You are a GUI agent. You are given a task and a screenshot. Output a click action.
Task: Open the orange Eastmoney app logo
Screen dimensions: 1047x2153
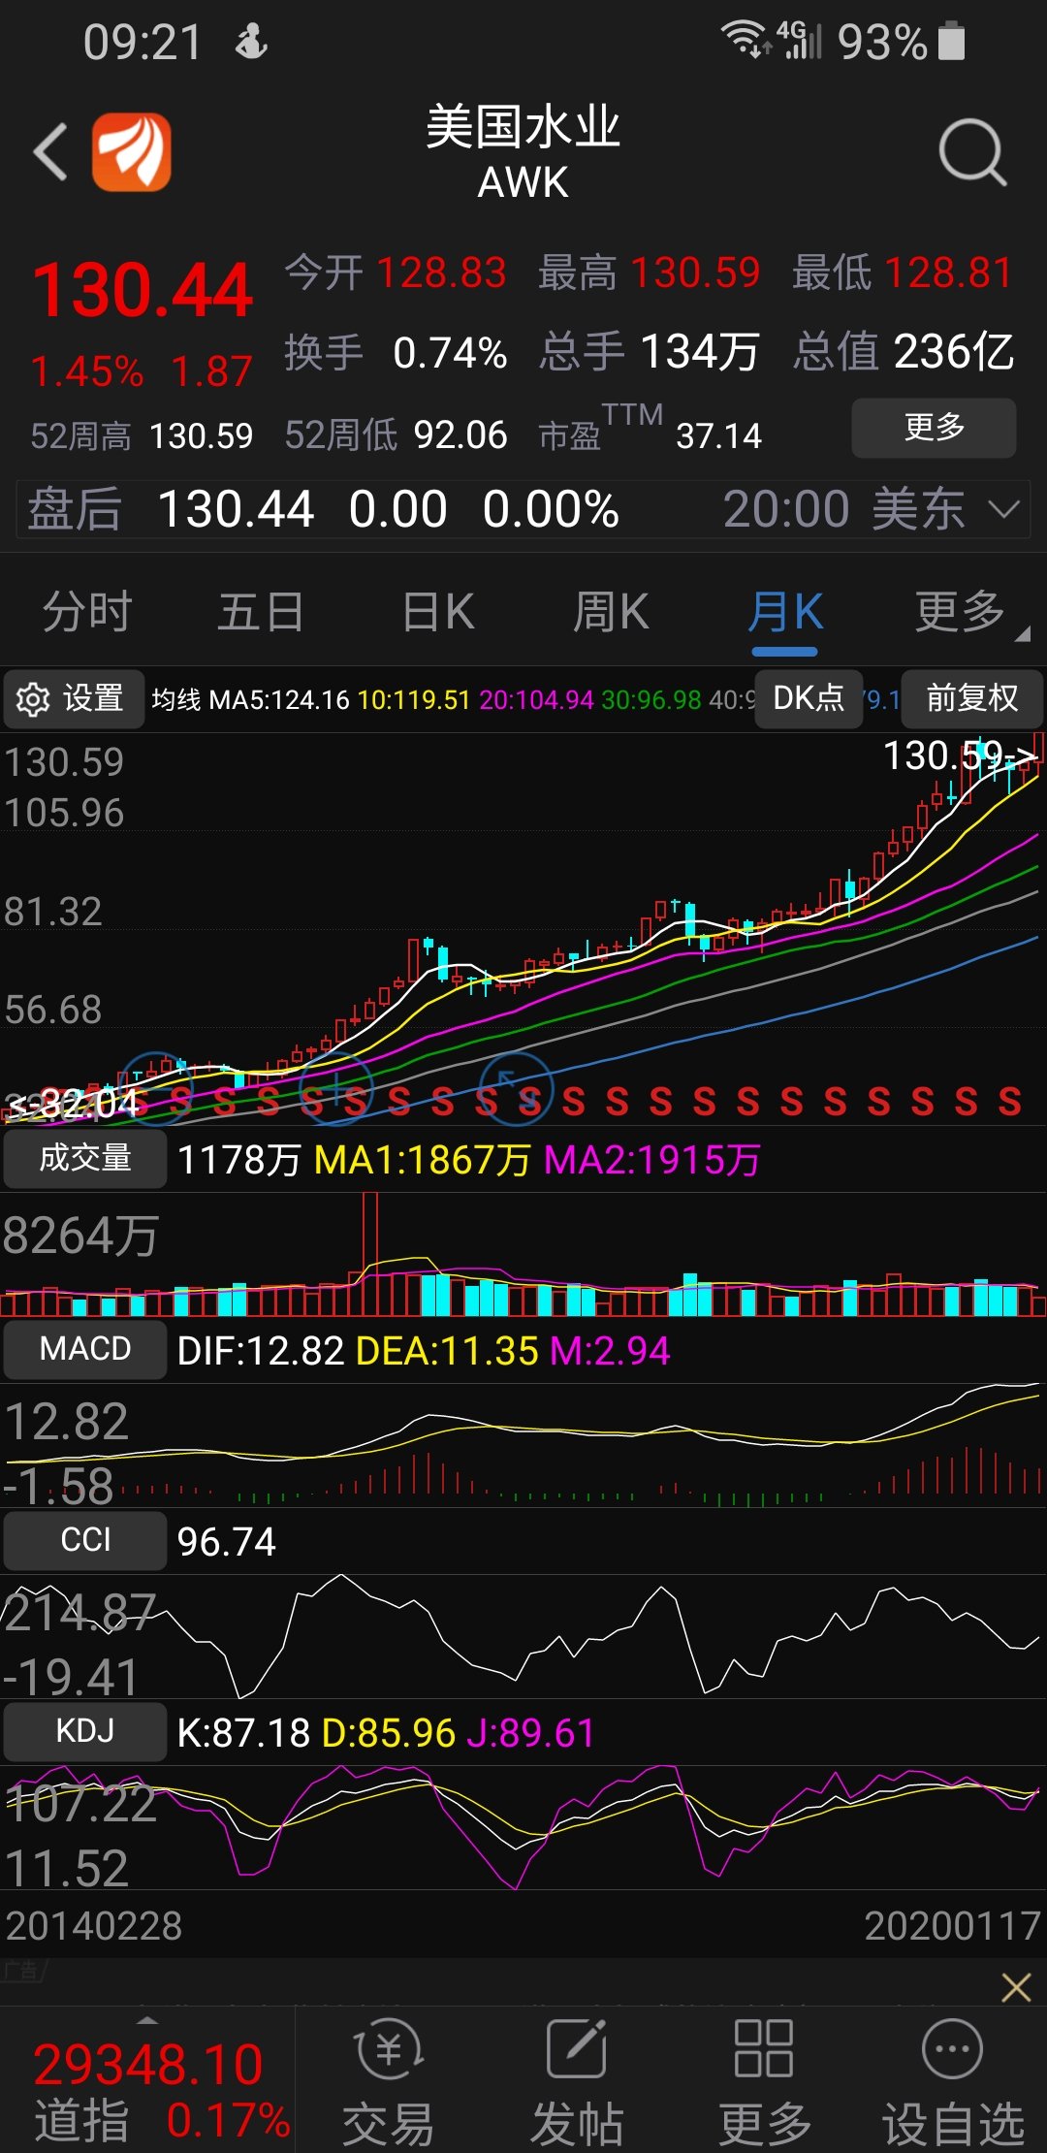tap(132, 151)
